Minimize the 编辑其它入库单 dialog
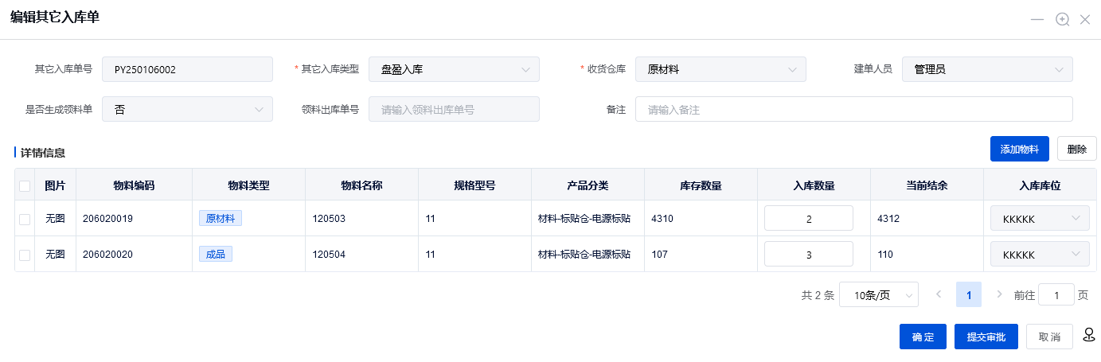 click(x=1037, y=19)
